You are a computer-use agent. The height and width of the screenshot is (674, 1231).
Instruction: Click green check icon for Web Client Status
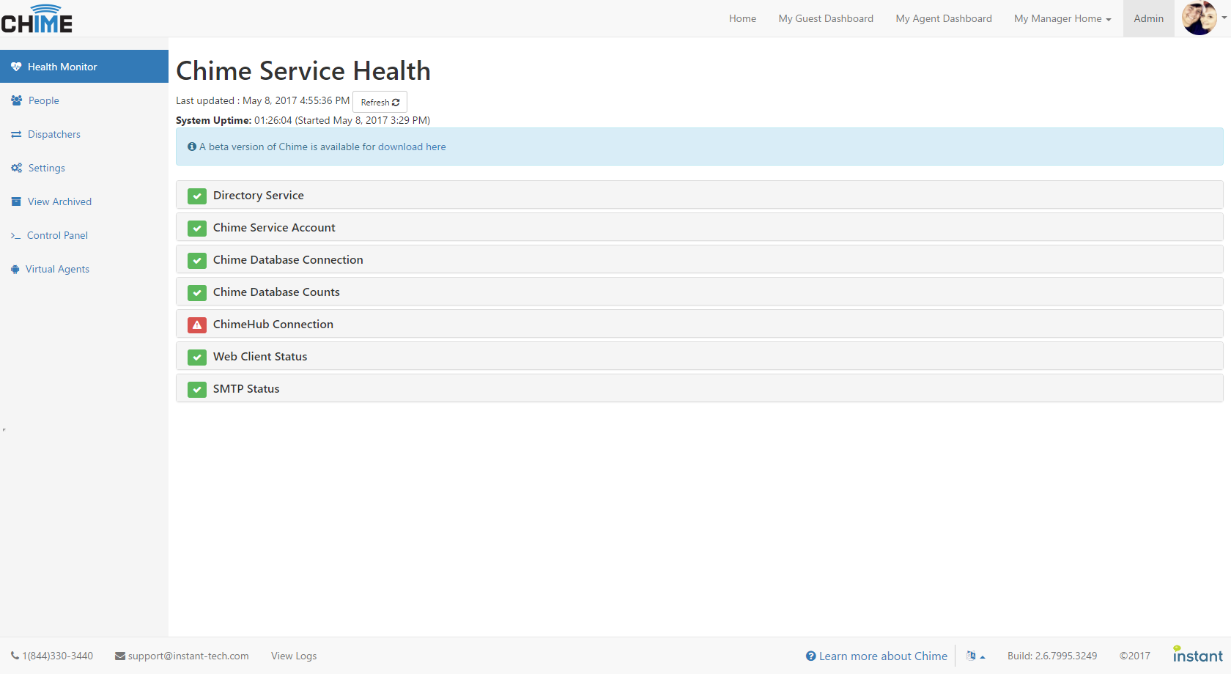(x=196, y=357)
